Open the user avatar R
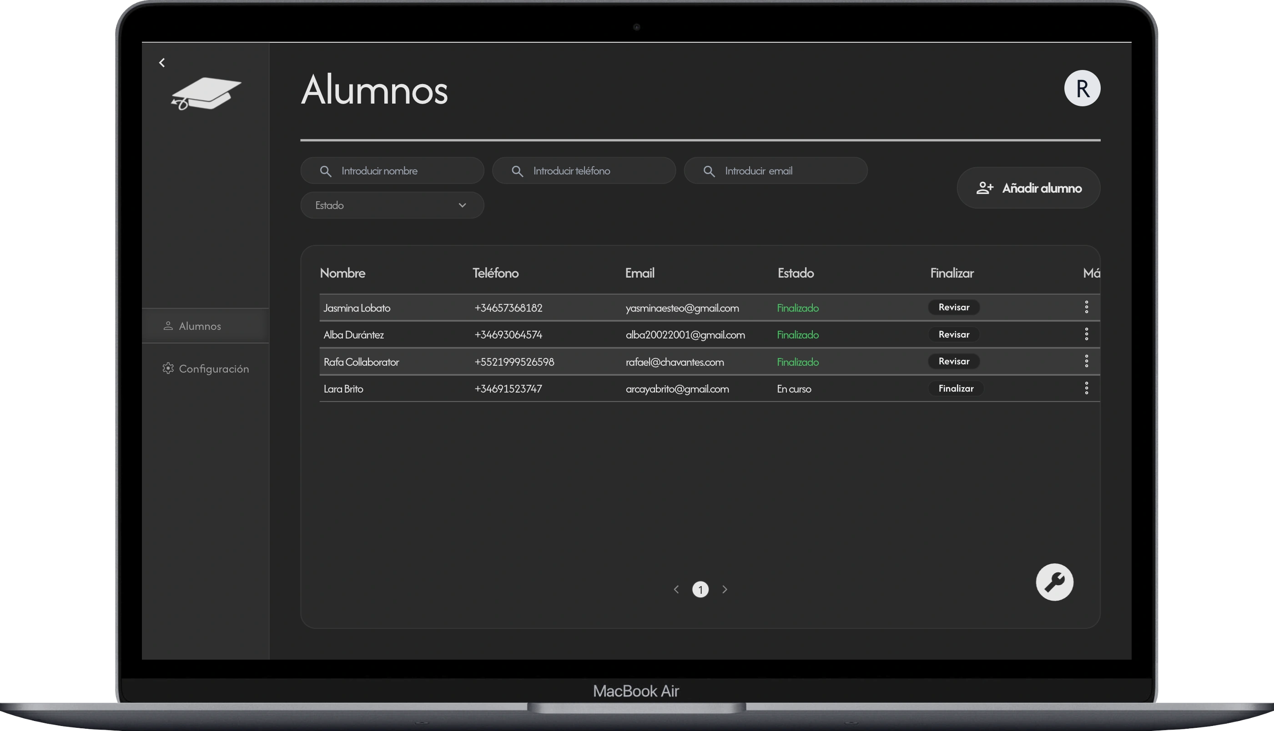Screen dimensions: 1274x731 [1082, 88]
